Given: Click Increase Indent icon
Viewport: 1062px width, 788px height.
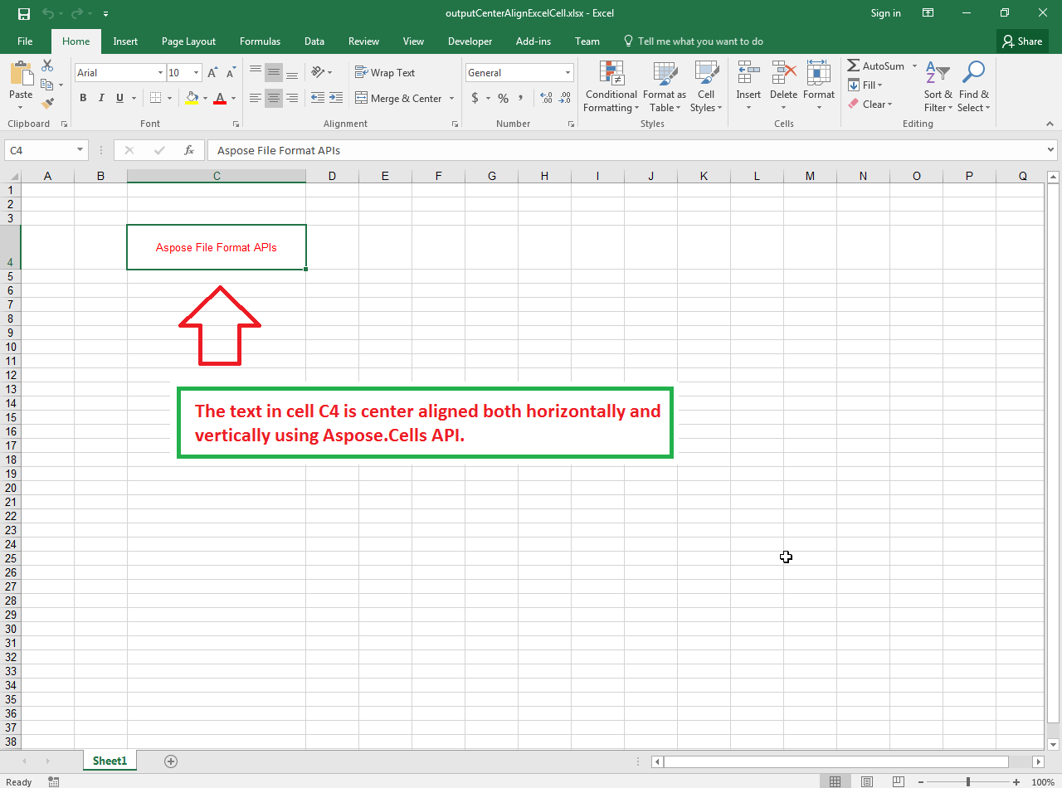Looking at the screenshot, I should coord(336,98).
